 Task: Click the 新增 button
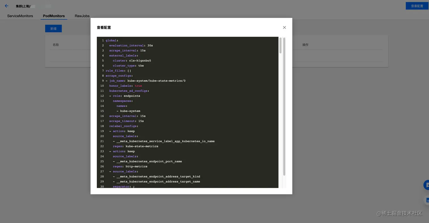[x=53, y=29]
